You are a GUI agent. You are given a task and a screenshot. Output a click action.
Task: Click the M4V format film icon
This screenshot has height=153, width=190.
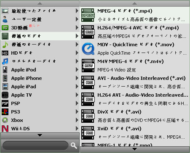pyautogui.click(x=88, y=66)
